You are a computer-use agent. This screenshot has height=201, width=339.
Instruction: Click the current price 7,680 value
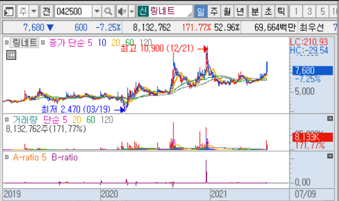point(33,27)
